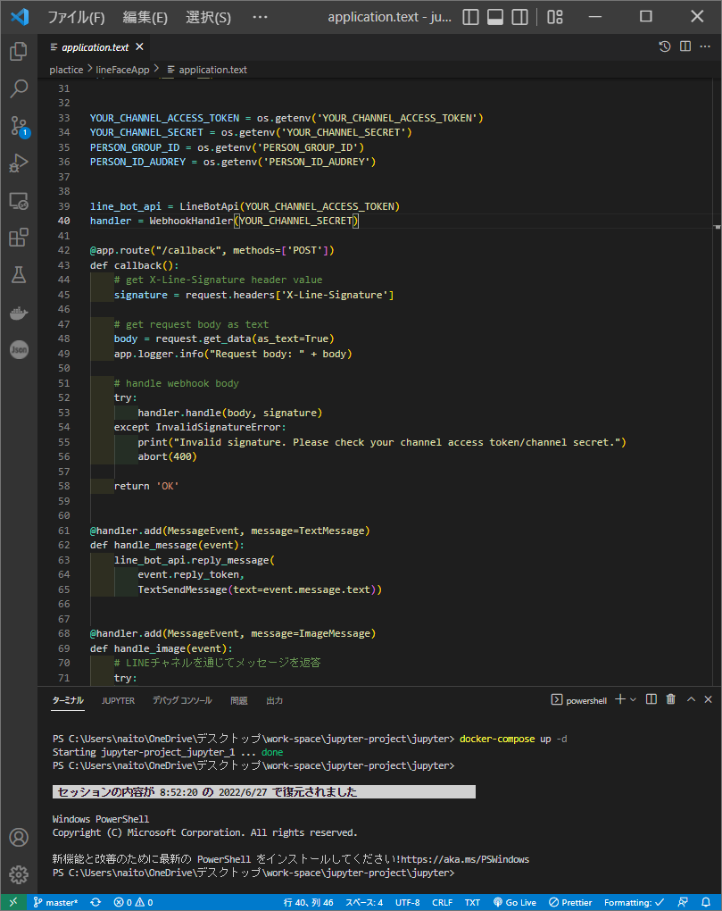
Task: Open the 編集(E) menu
Action: [145, 18]
